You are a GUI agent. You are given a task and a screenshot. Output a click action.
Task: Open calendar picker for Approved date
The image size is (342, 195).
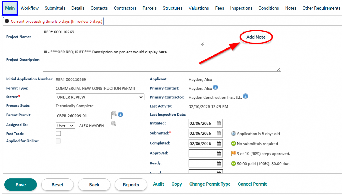219,154
